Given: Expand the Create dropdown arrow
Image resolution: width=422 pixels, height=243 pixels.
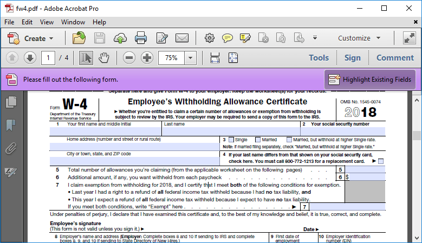Looking at the screenshot, I should [51, 38].
